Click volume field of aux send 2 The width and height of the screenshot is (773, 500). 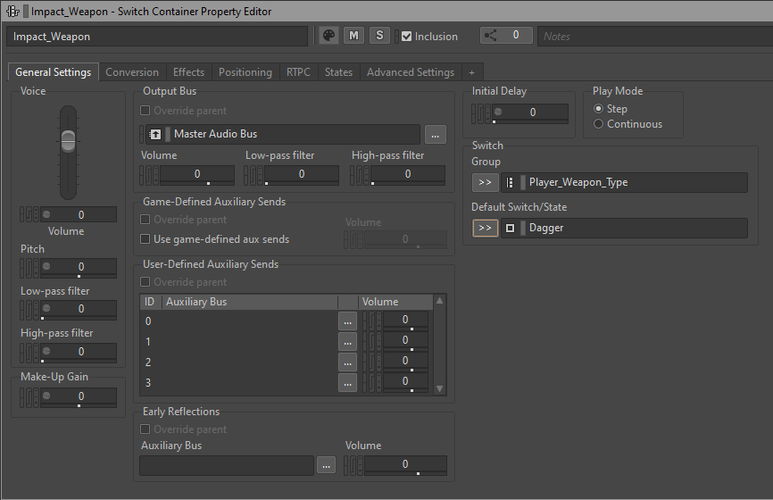(405, 362)
